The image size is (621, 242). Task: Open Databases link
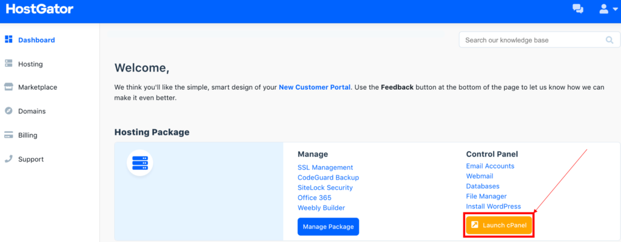tap(483, 186)
